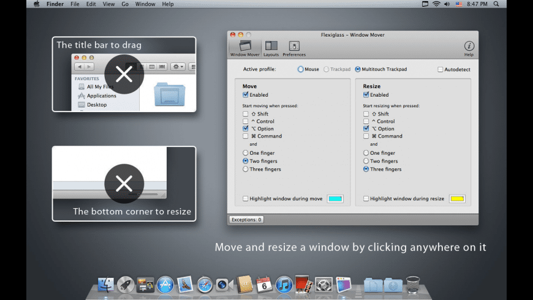Open Flexiglass Help info icon
This screenshot has height=300, width=533.
coord(469,48)
